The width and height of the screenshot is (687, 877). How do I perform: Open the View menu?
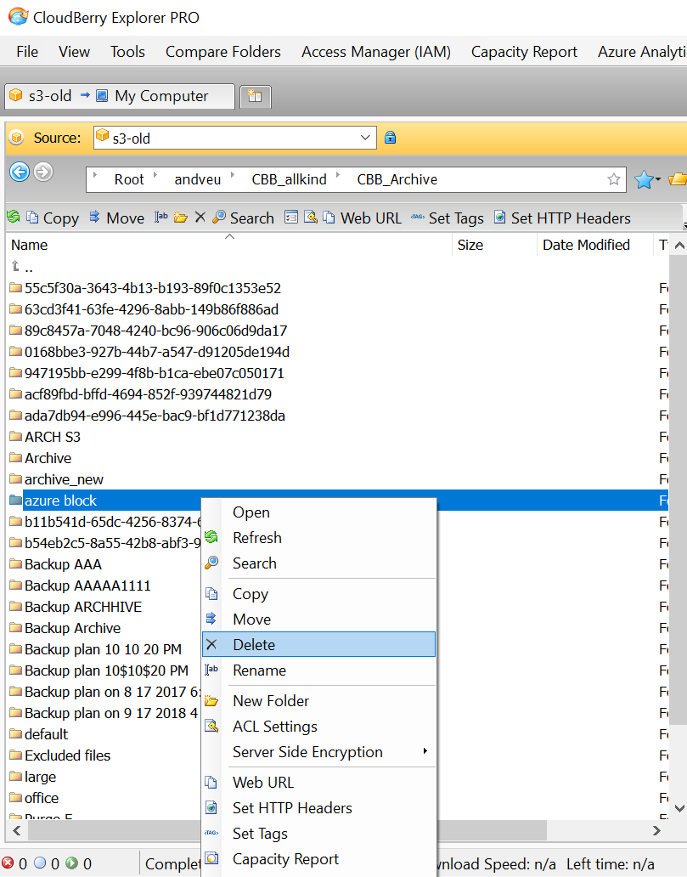tap(75, 52)
